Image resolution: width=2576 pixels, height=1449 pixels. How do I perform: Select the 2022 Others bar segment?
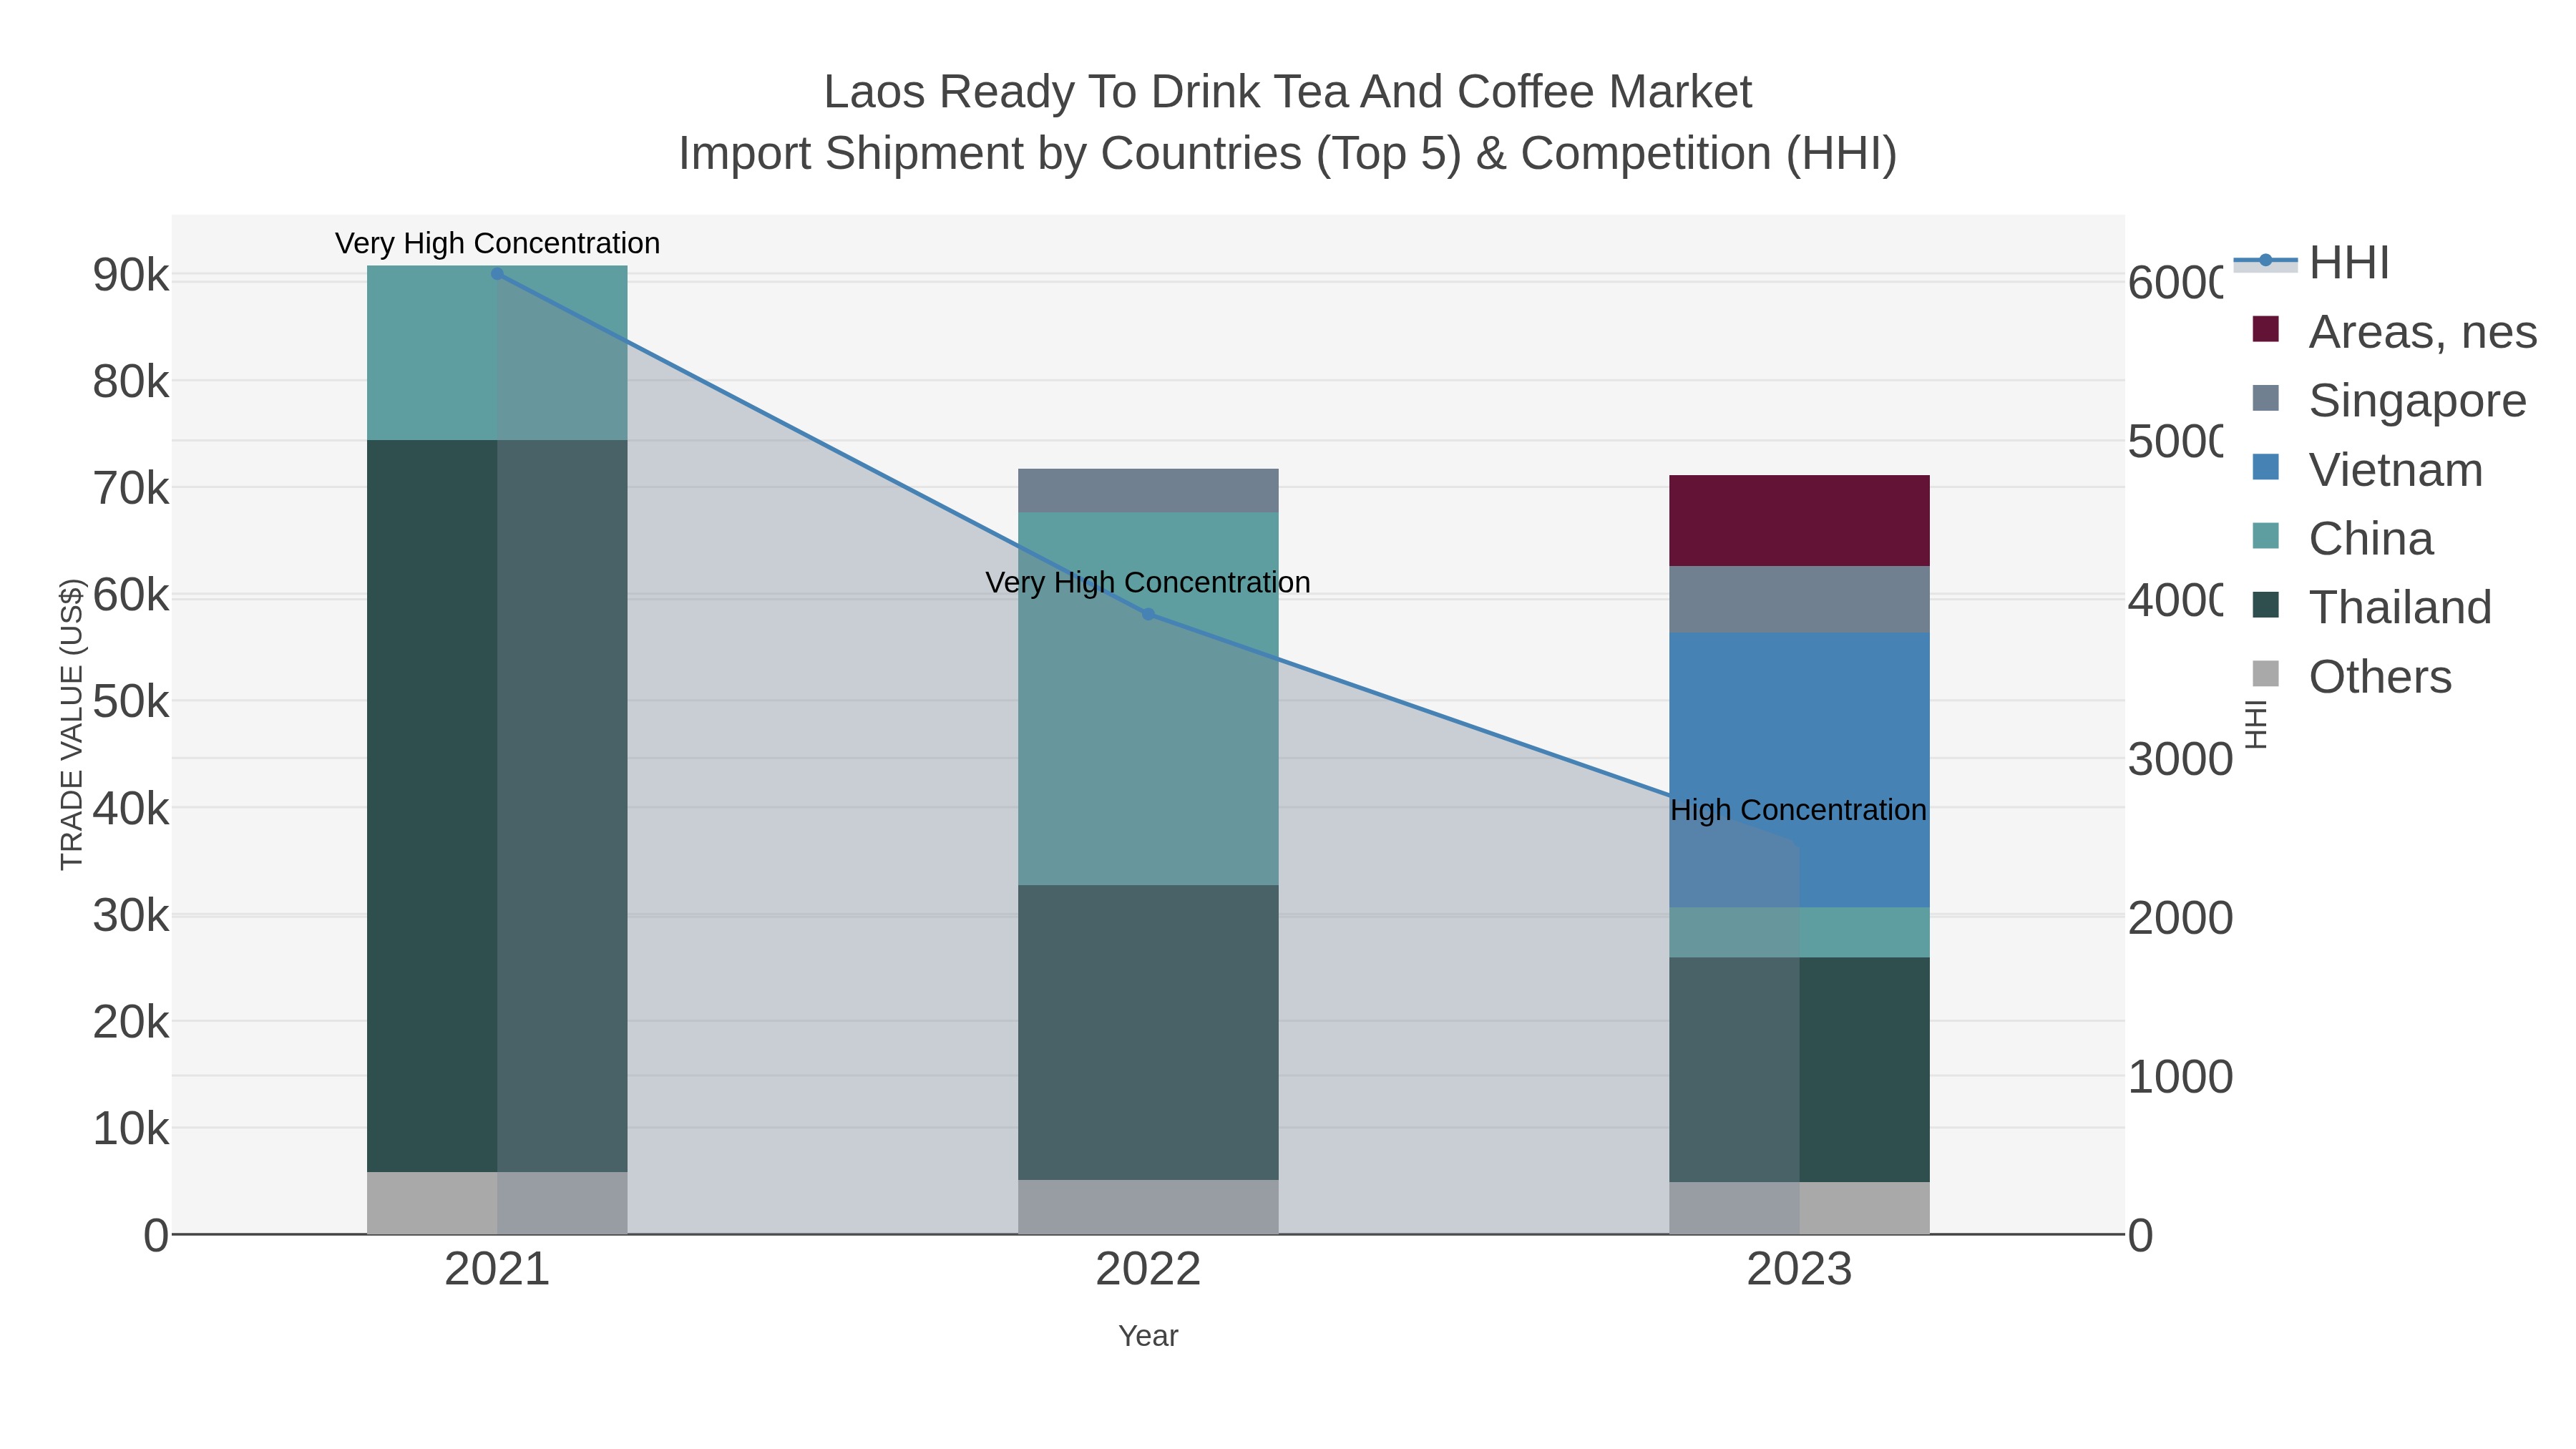point(1148,1207)
